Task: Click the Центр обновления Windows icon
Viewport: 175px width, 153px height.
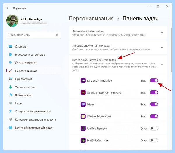Action: pos(10,128)
